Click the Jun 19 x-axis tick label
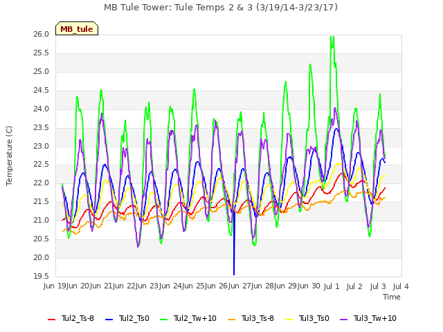This screenshot has width=443, height=332. [55, 286]
